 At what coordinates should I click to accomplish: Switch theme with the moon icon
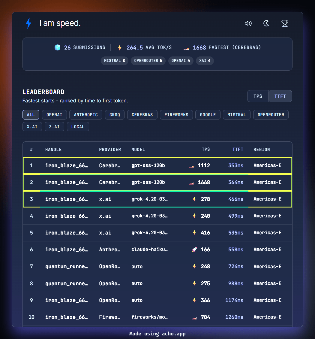(266, 23)
